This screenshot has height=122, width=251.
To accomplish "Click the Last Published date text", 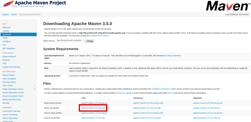I will 237,14.
